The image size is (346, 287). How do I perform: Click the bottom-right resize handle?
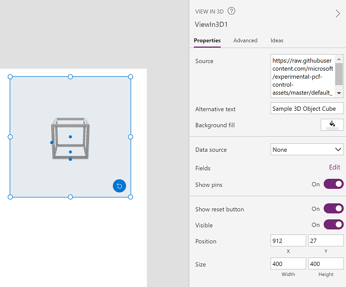click(130, 197)
